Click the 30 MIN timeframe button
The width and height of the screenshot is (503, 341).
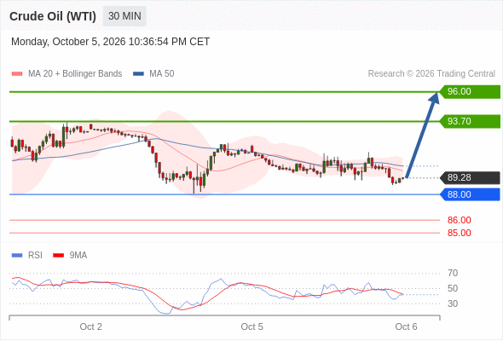pyautogui.click(x=124, y=16)
